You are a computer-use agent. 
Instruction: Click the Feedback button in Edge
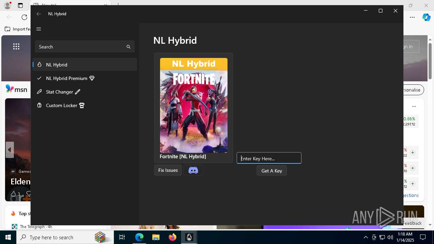(412, 223)
